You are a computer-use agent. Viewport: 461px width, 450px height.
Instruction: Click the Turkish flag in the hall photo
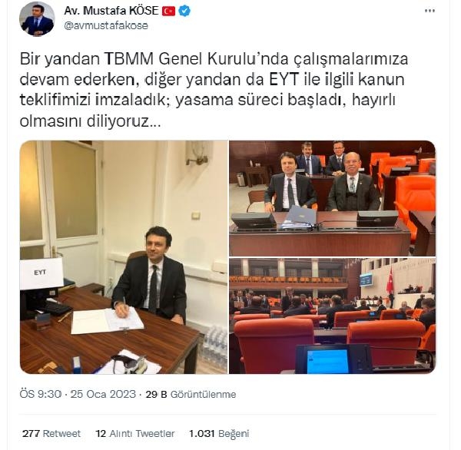[x=390, y=280]
